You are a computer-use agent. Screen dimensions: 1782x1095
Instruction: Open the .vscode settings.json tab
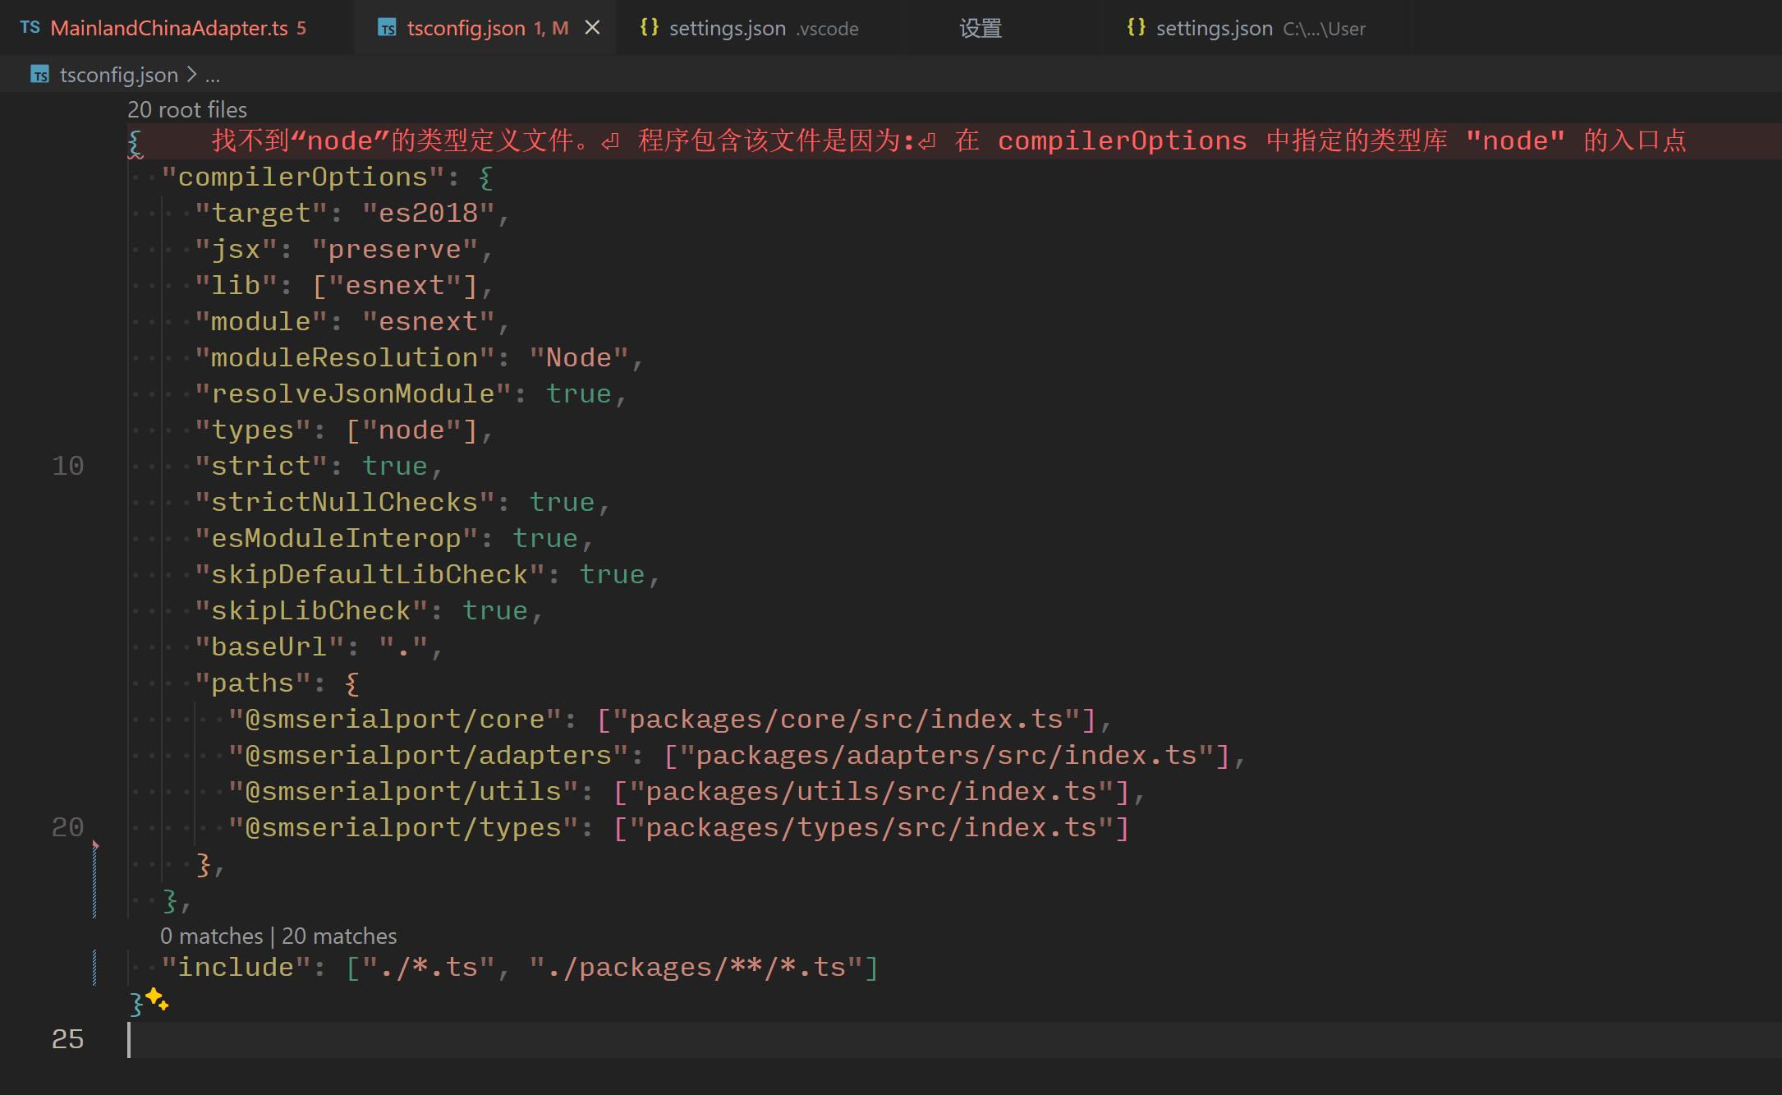(x=727, y=28)
